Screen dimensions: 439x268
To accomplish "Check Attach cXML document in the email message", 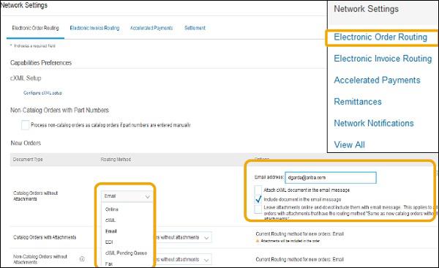I will (x=258, y=190).
